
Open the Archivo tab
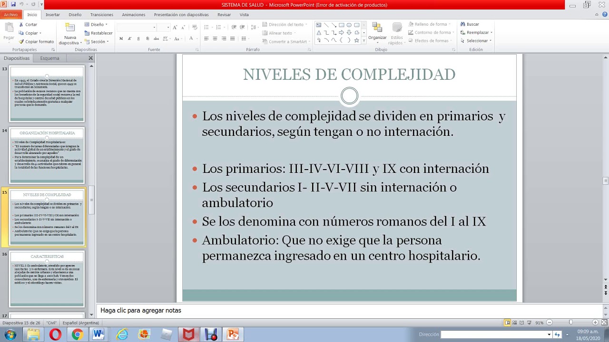pyautogui.click(x=11, y=15)
